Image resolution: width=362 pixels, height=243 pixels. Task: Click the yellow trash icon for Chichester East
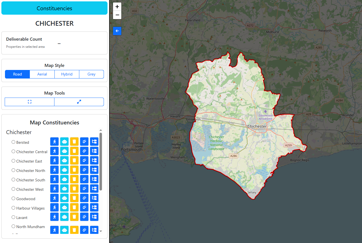click(x=74, y=160)
